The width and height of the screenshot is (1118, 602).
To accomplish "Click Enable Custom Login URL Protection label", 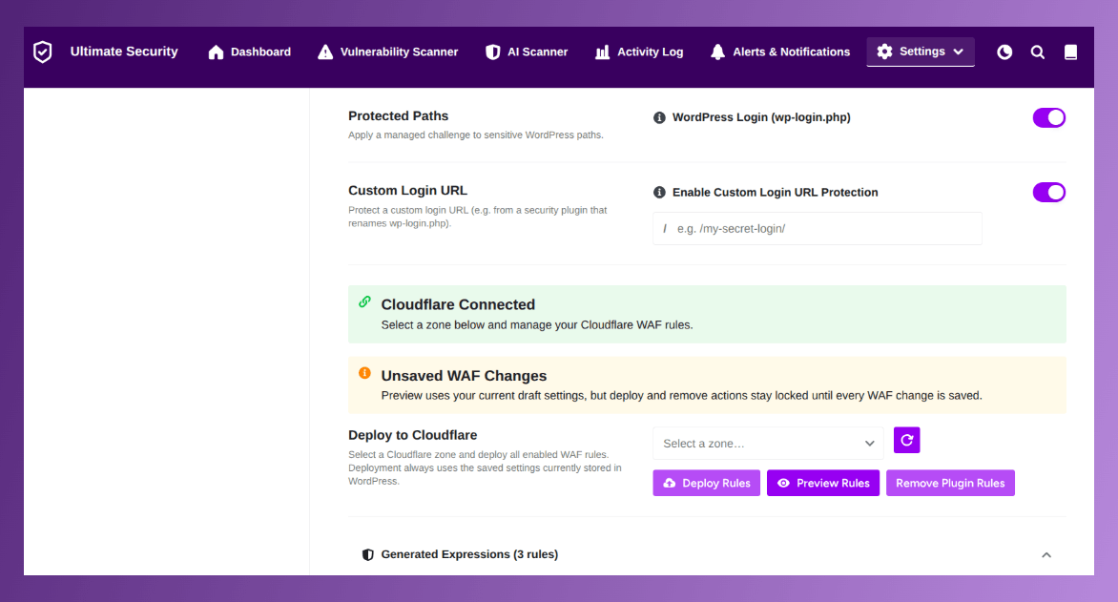I will (x=775, y=193).
